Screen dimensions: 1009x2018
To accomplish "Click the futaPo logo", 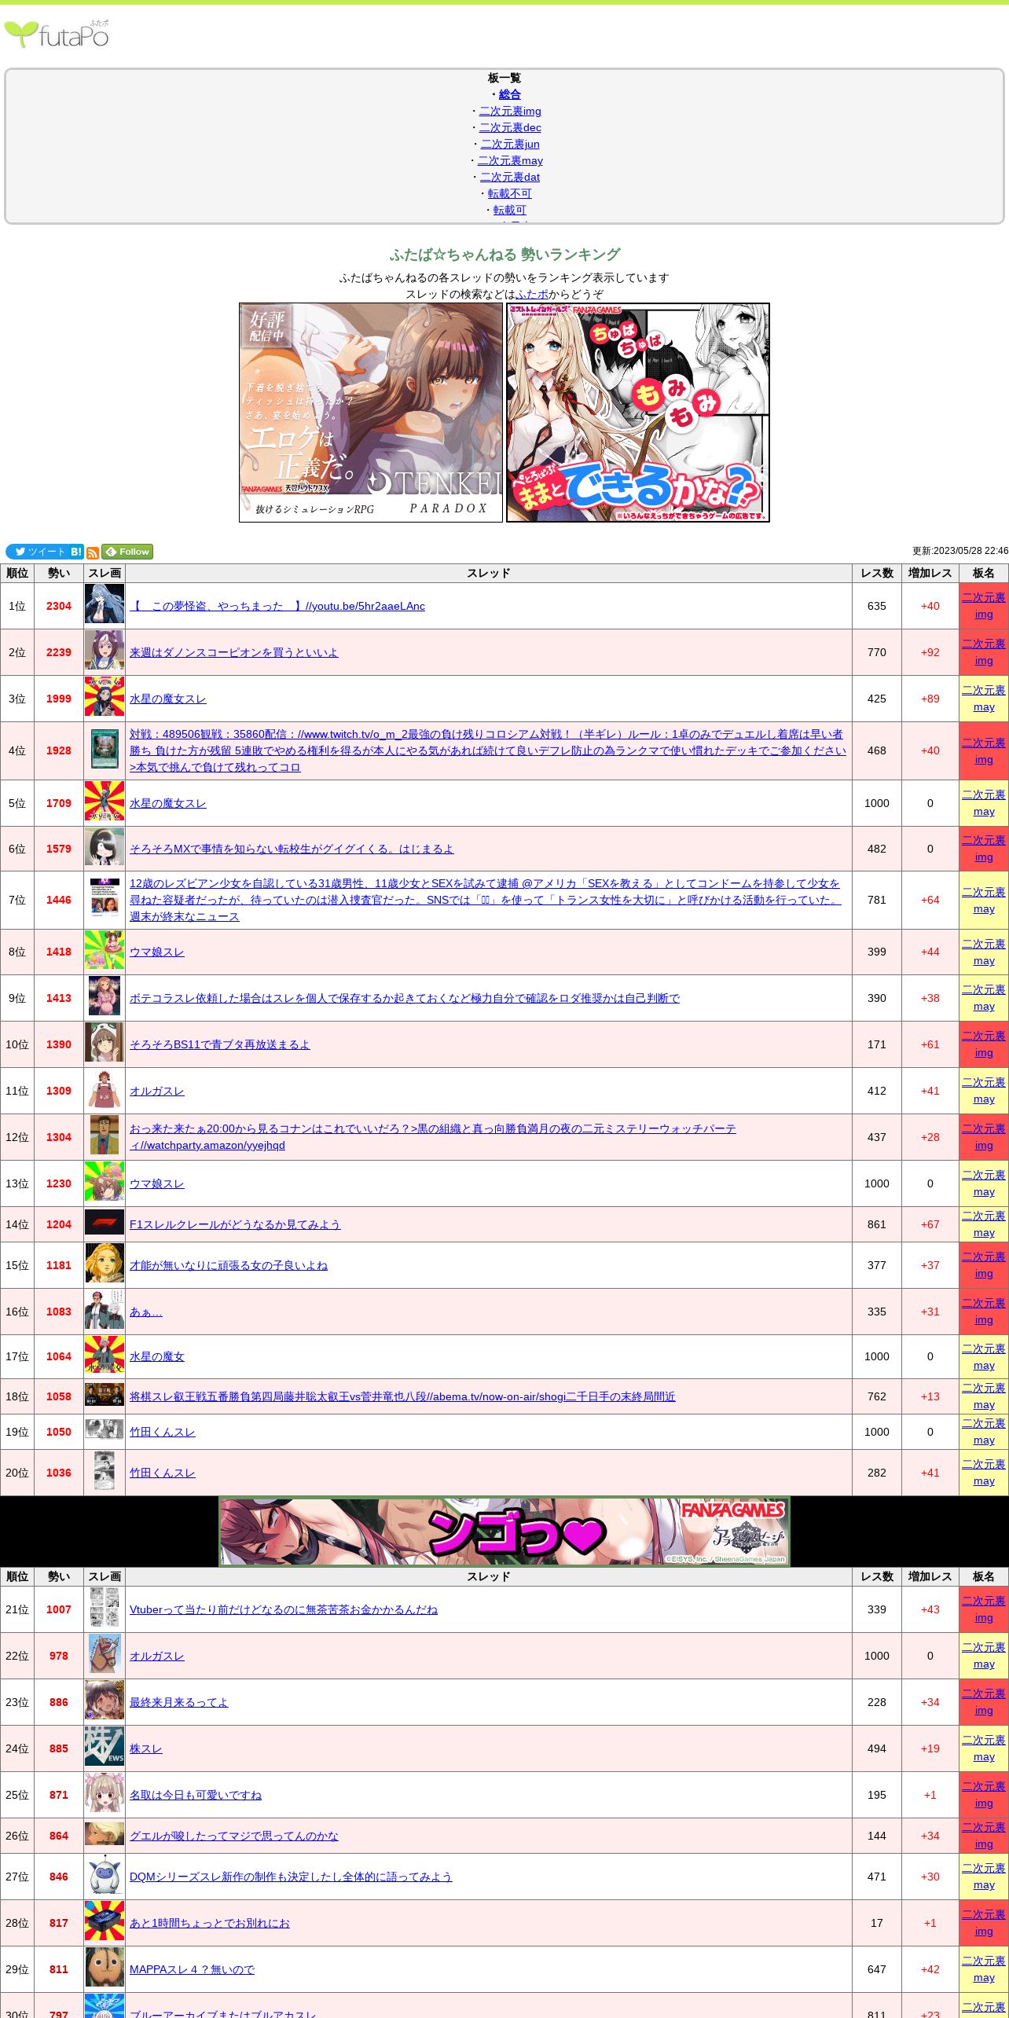I will (57, 35).
